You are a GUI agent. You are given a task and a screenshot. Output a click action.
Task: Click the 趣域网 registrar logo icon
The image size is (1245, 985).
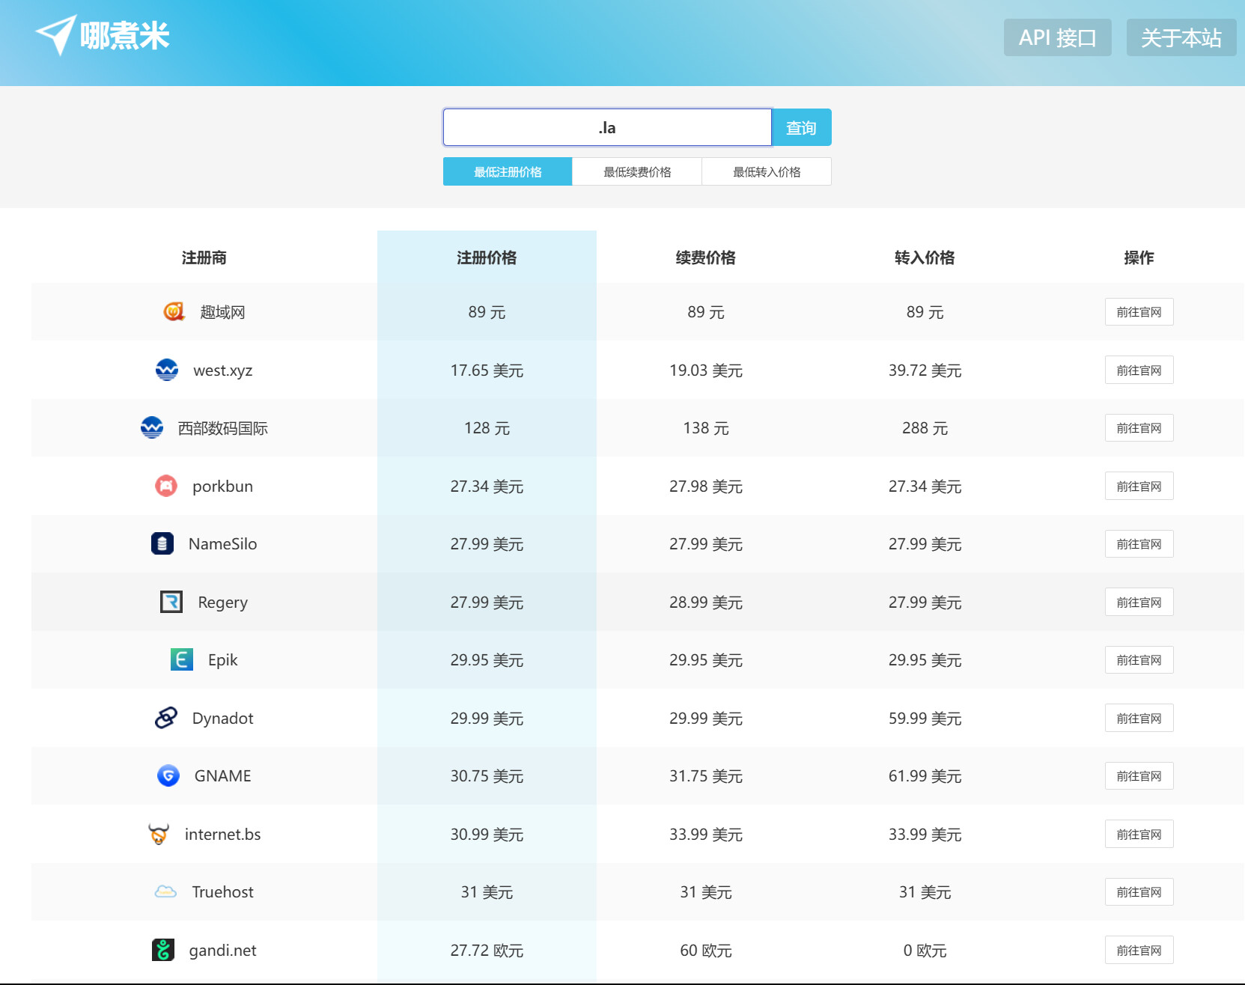tap(174, 311)
